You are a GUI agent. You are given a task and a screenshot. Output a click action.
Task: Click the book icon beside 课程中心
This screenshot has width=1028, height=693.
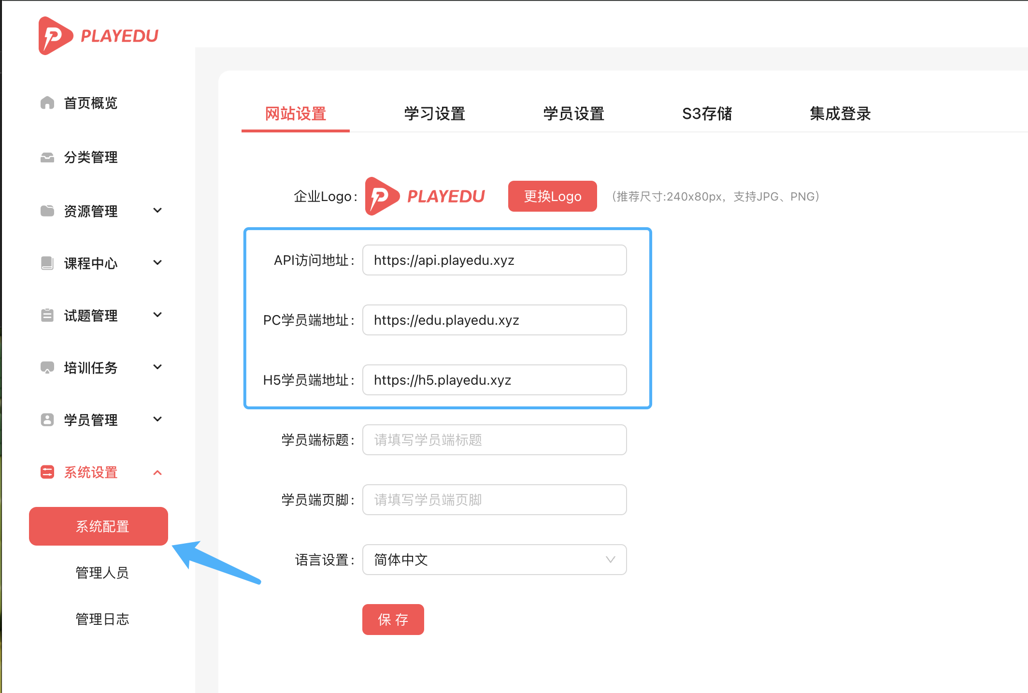click(47, 263)
